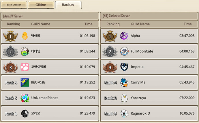This screenshot has width=199, height=123.
Task: Click the gold rank 1 medal, Asia server
Action: [10, 36]
